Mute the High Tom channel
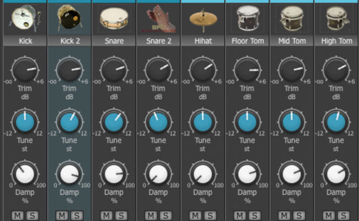The height and width of the screenshot is (221, 359). click(x=330, y=215)
